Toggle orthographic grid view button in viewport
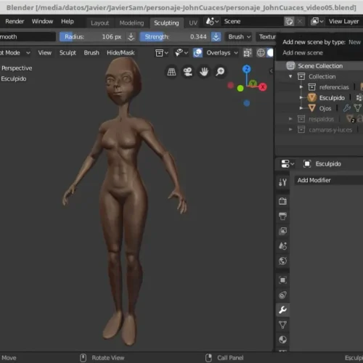Screen dimensions: 363x363 171,72
